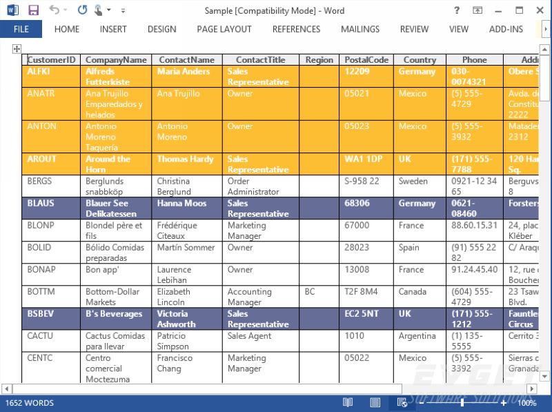Click the CompanyName header cell
Image resolution: width=552 pixels, height=412 pixels.
[116, 60]
